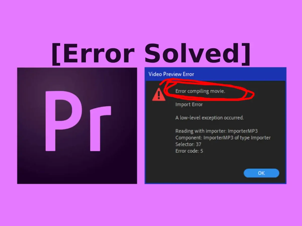This screenshot has width=302, height=226.
Task: Click the Adobe Premiere Pro logo tile
Action: point(77,126)
